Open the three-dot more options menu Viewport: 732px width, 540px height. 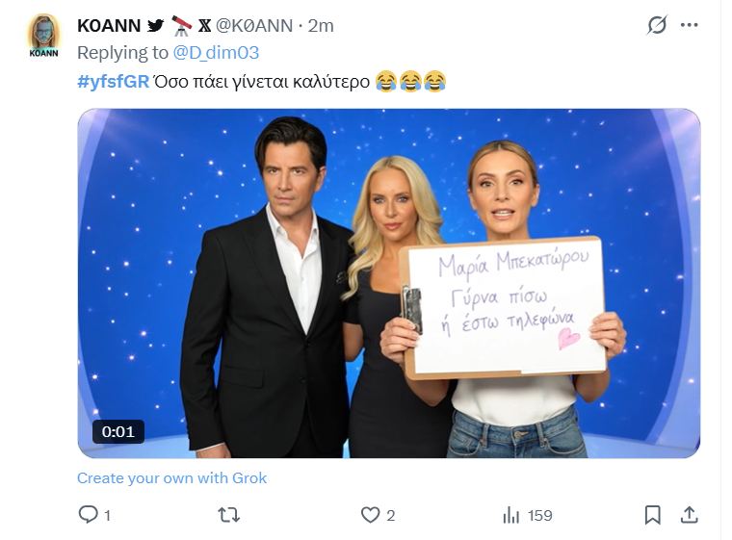[689, 26]
